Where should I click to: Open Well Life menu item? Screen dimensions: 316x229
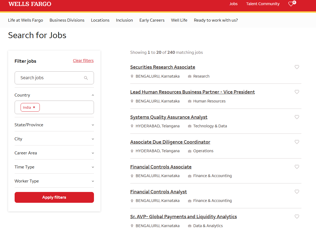pyautogui.click(x=179, y=20)
